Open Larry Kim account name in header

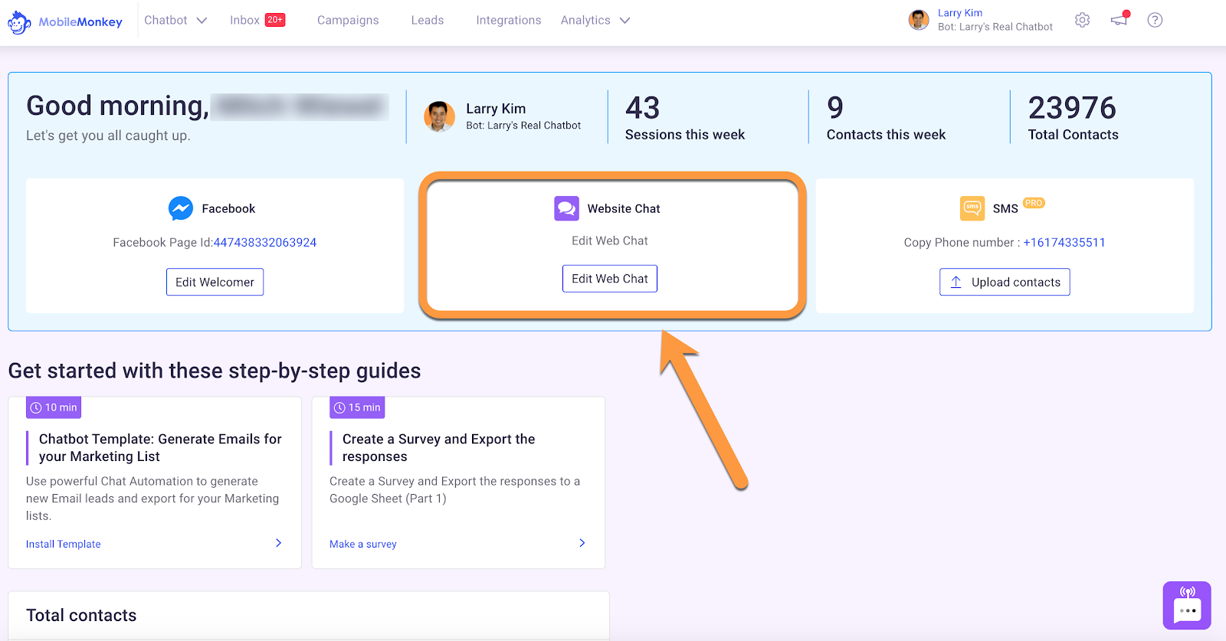960,13
